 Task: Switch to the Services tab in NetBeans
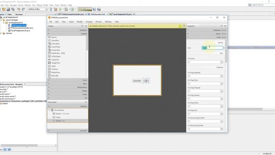point(19,14)
